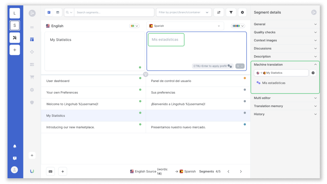Expand History section
This screenshot has height=184, width=327.
(x=285, y=114)
